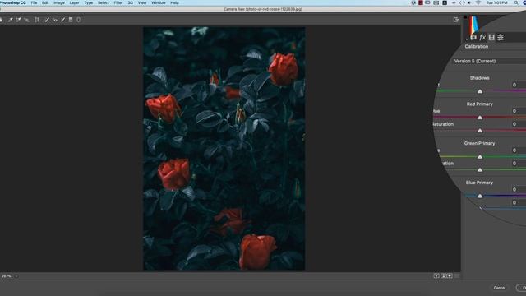The width and height of the screenshot is (526, 296).
Task: Select the Color Sampler tool
Action: click(18, 20)
